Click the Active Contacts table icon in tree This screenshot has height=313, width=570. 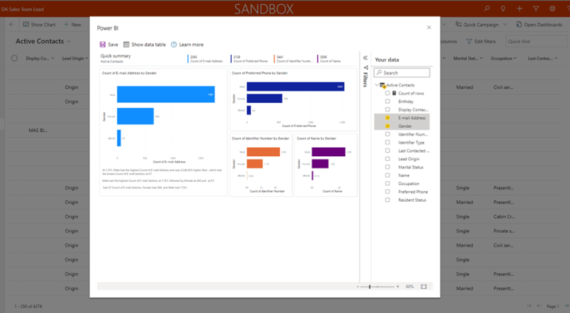click(383, 85)
